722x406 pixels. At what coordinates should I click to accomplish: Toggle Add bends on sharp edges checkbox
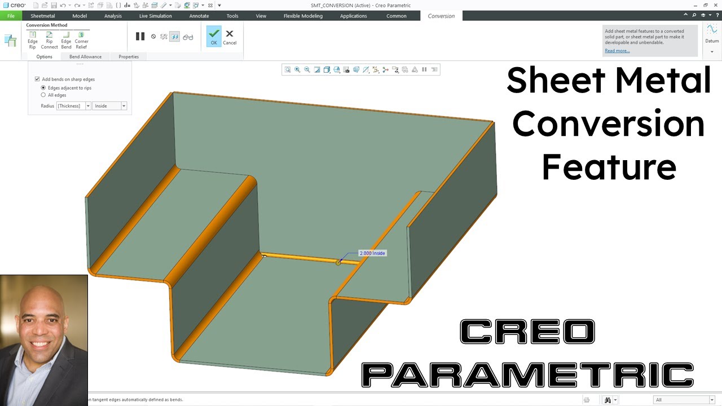coord(37,80)
